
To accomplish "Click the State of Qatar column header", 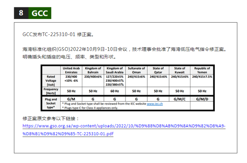I will pyautogui.click(x=158, y=70).
